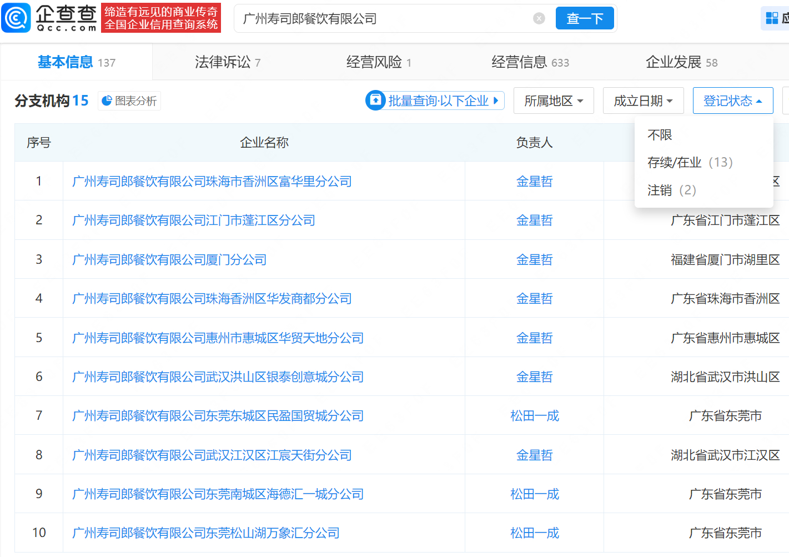Click the red slogan banner beside logo
This screenshot has height=557, width=789.
click(161, 18)
